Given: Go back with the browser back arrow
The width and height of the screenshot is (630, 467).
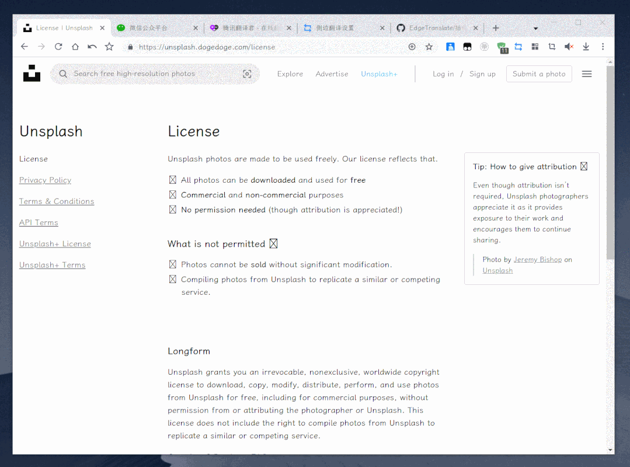Looking at the screenshot, I should click(25, 47).
